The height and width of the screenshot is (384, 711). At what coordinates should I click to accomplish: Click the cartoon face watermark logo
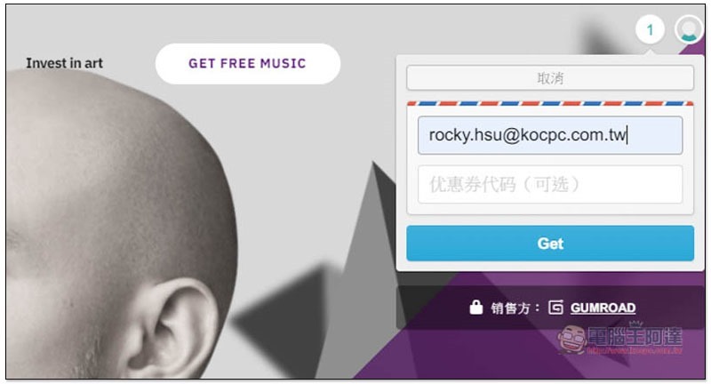(x=572, y=340)
